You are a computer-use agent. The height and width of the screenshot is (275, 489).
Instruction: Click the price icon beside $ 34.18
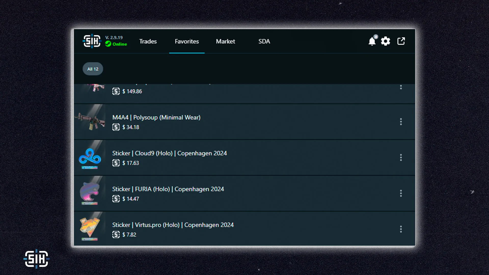pyautogui.click(x=116, y=127)
